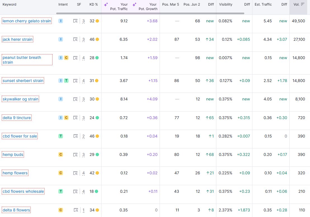
Task: Click the Transactional intent badge for cbd flowers wholesale
Action: pos(61,191)
